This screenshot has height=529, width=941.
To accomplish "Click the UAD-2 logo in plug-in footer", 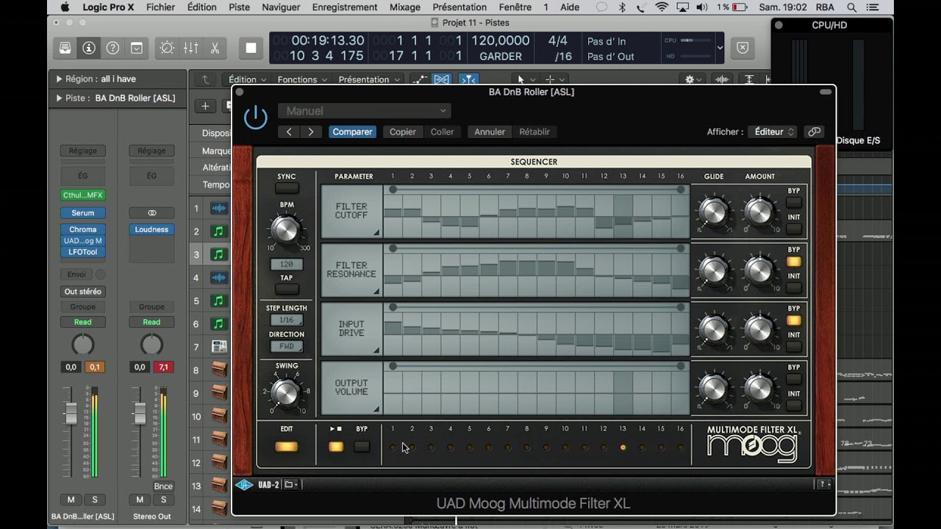I will pyautogui.click(x=245, y=485).
